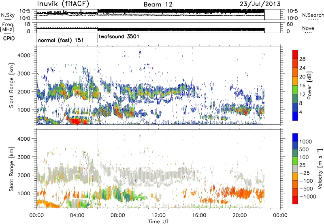
Task: Pick the teal green segment of Velocity colorbar
Action: (x=295, y=153)
